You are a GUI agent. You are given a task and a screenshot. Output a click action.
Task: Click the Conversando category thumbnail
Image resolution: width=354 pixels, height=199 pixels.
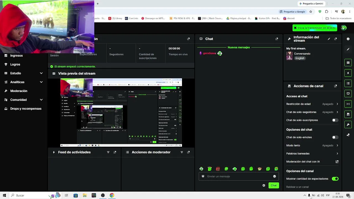(x=289, y=56)
